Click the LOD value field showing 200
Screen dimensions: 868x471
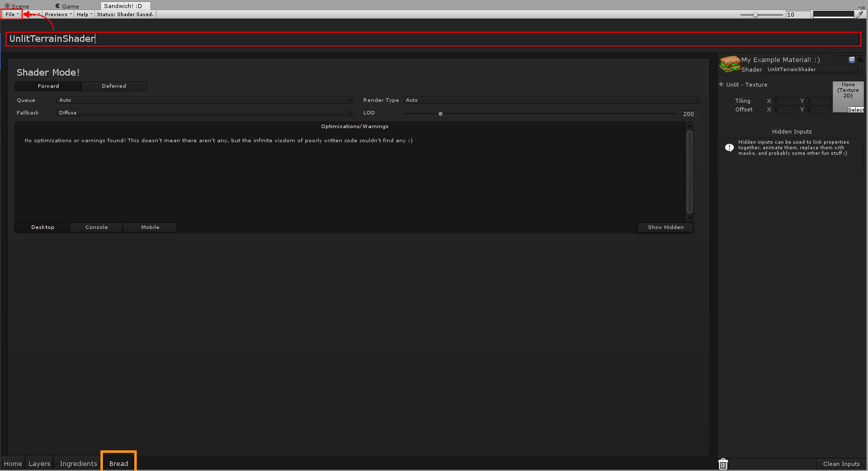[691, 114]
